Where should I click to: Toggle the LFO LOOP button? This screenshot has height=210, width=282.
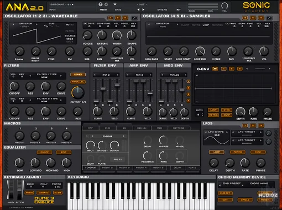pyautogui.click(x=217, y=152)
